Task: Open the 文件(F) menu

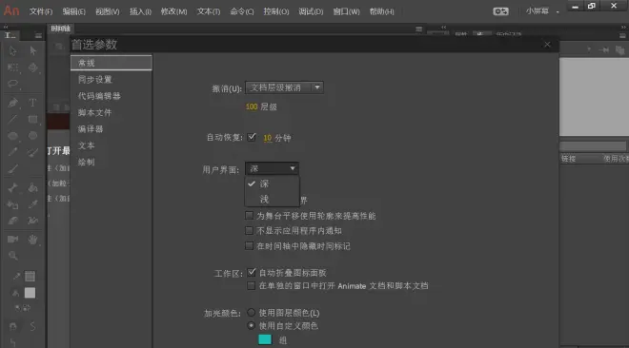Action: [x=41, y=11]
